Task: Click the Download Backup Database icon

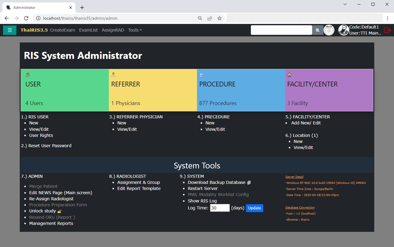Action: (249, 183)
